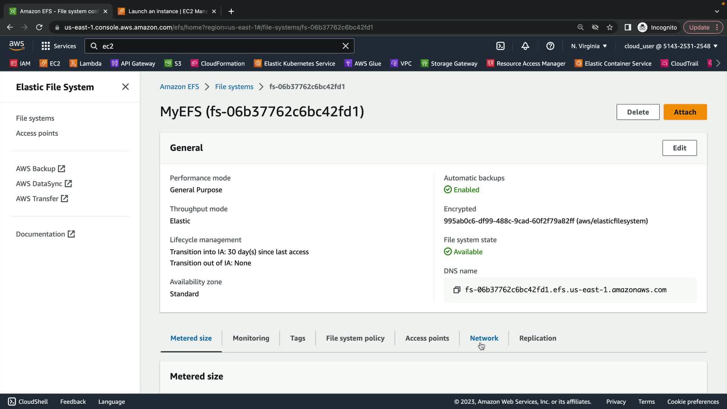Expand the N. Virginia region dropdown
727x409 pixels.
tap(589, 46)
